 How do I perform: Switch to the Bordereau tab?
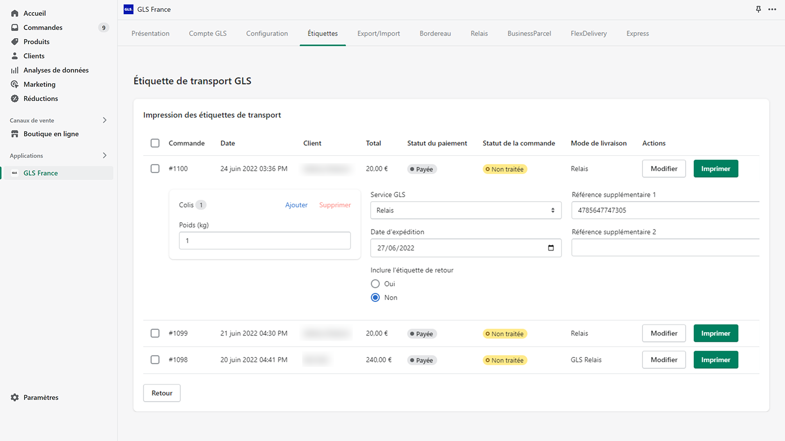pyautogui.click(x=435, y=33)
